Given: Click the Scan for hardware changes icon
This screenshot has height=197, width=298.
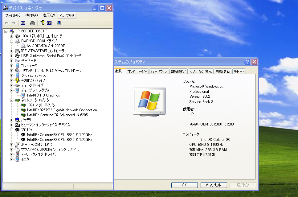Looking at the screenshot, I should click(x=59, y=23).
